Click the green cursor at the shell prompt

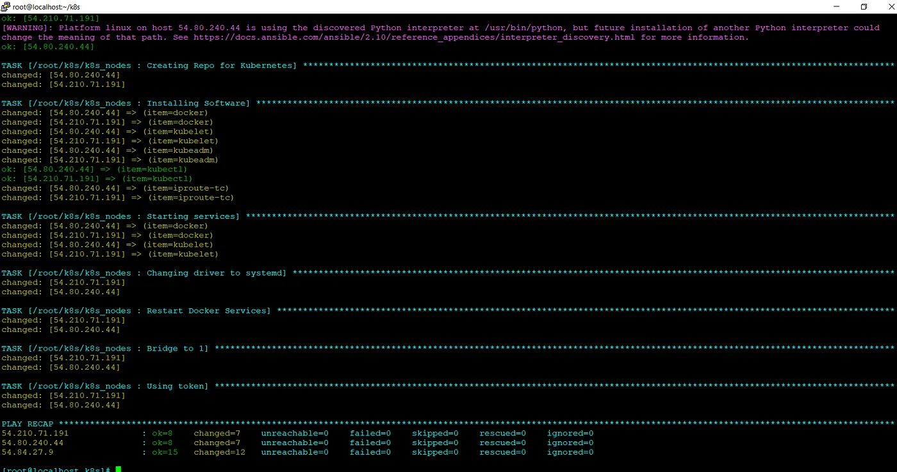point(118,469)
